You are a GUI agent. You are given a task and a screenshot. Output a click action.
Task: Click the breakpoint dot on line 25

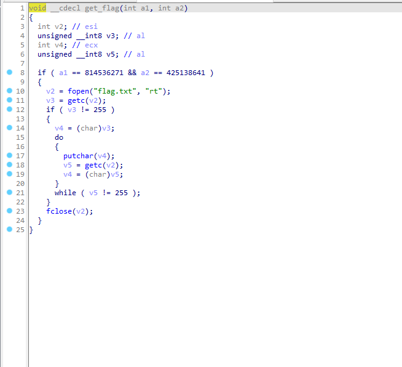pos(9,230)
